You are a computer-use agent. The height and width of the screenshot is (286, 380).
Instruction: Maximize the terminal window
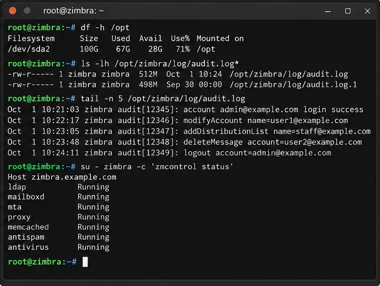click(x=348, y=11)
